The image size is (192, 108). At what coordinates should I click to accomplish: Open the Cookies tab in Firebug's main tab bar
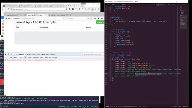(52, 55)
